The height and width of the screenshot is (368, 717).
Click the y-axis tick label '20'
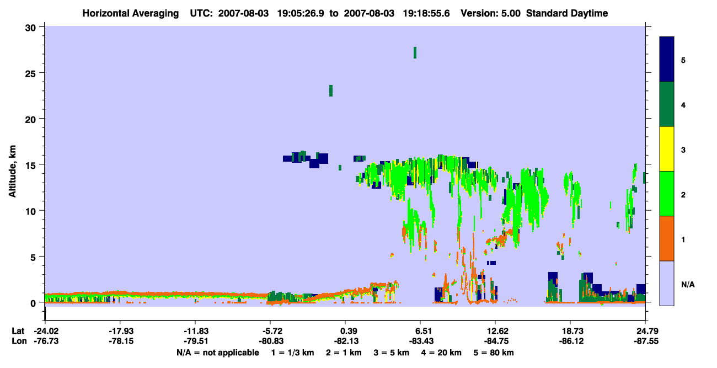click(x=32, y=119)
